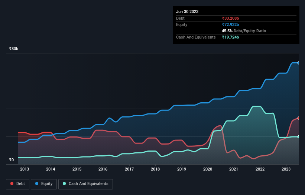Click the 2023 x-axis label

point(286,169)
